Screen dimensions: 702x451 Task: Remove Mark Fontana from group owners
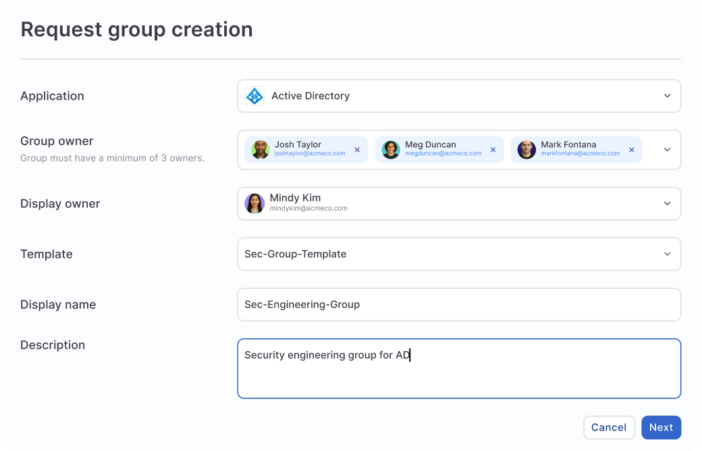pos(631,149)
